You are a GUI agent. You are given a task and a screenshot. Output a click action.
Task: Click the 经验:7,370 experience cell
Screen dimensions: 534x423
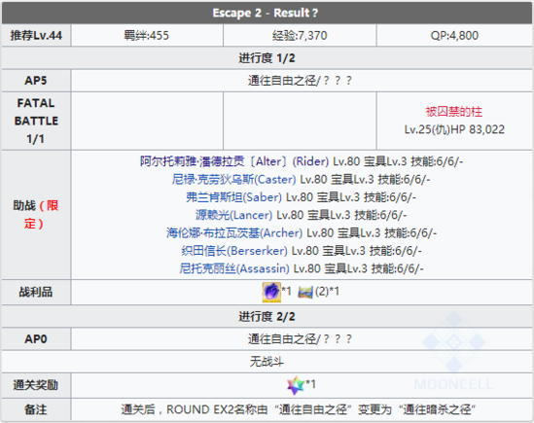click(300, 35)
